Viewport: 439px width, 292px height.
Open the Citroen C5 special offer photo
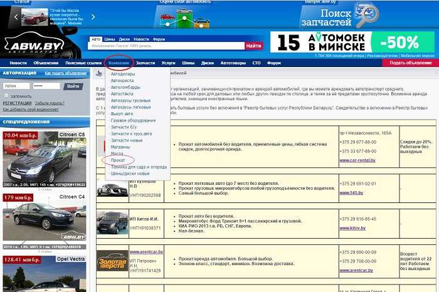[x=45, y=159]
